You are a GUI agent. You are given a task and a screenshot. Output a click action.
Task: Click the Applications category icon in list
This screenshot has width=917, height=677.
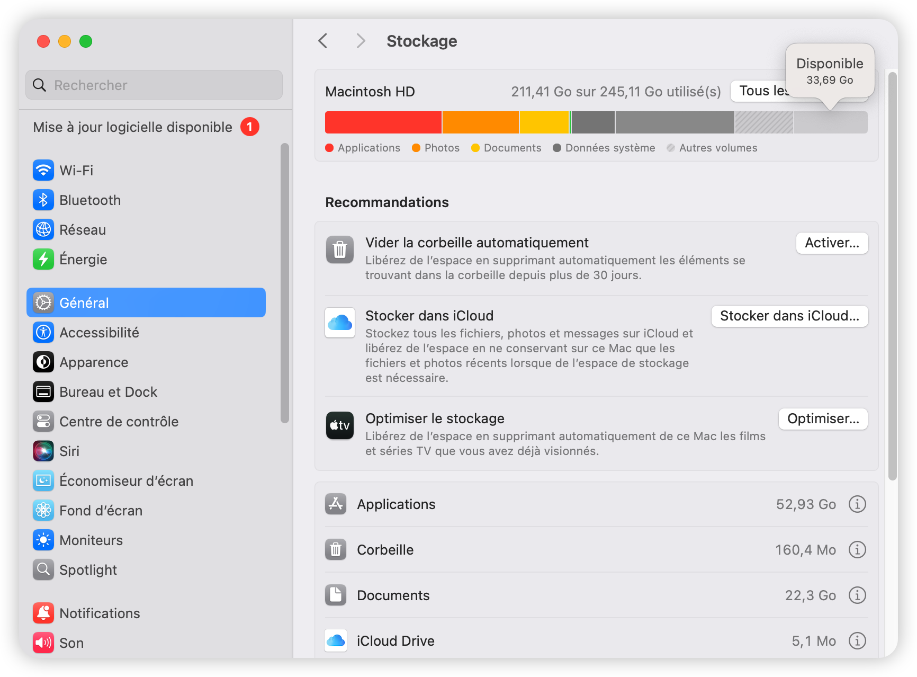(x=336, y=504)
